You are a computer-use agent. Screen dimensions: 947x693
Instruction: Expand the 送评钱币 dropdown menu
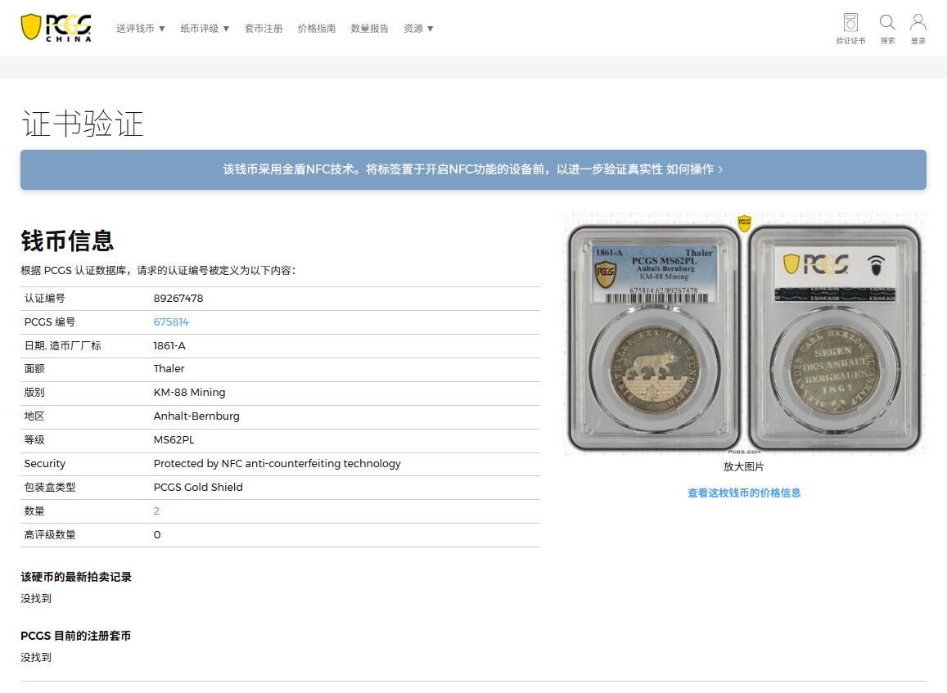point(141,29)
